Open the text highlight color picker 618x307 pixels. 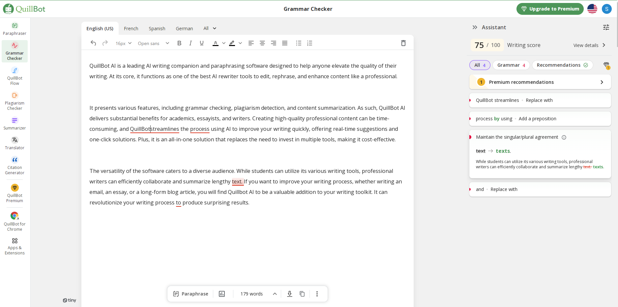(240, 43)
